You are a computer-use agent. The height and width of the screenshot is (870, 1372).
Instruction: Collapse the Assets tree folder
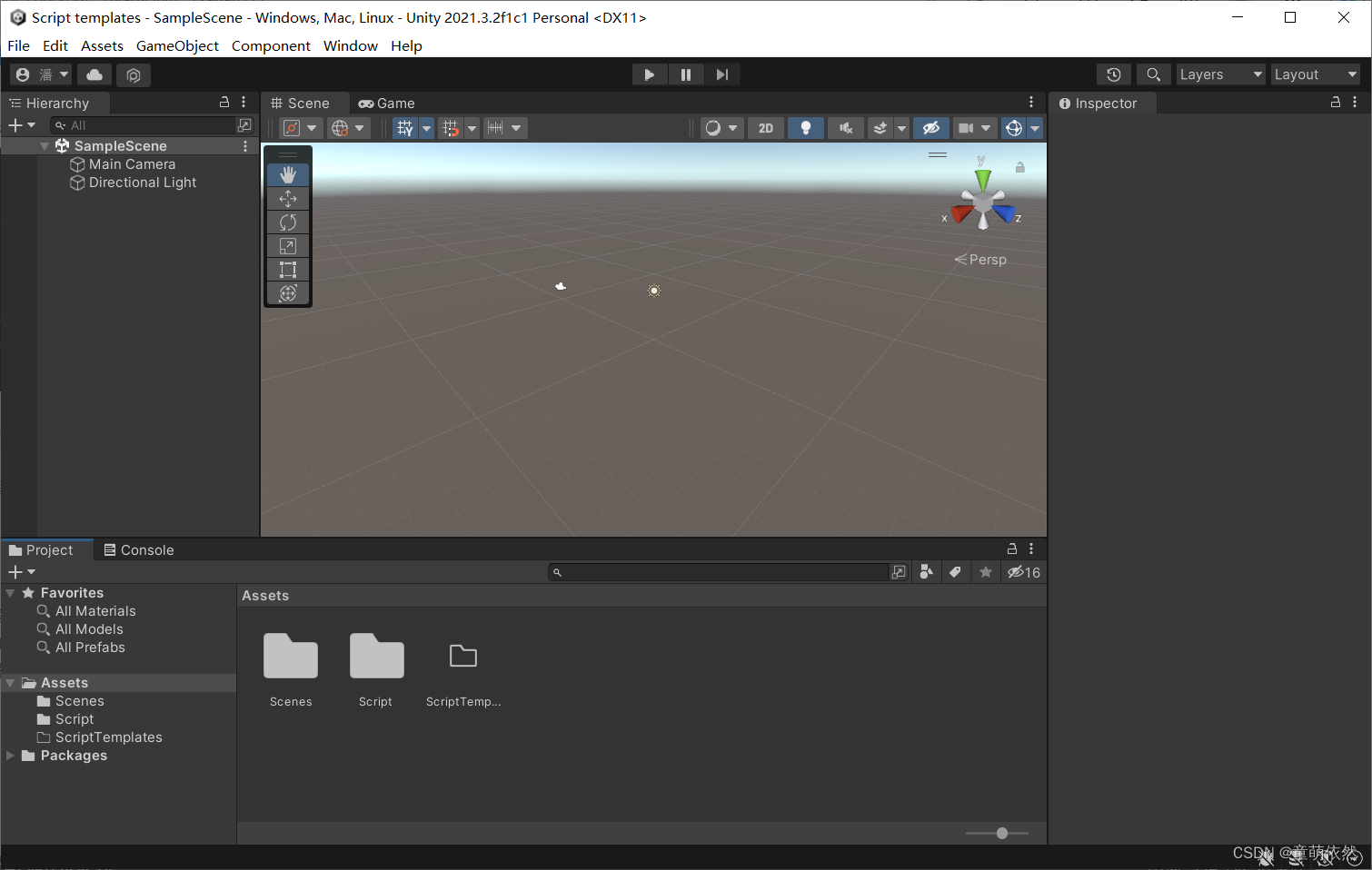pyautogui.click(x=10, y=683)
